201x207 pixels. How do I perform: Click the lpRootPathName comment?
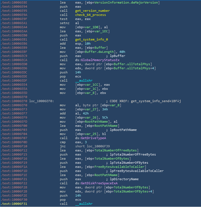123,130
